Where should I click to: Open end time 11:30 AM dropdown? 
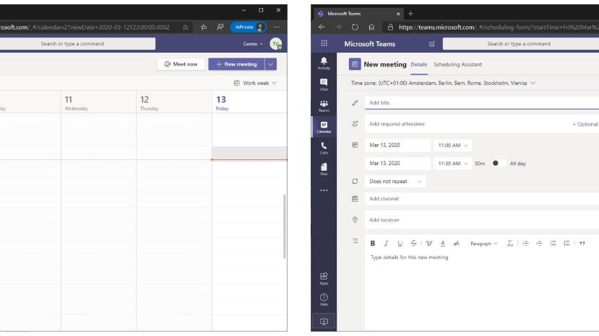pyautogui.click(x=452, y=163)
